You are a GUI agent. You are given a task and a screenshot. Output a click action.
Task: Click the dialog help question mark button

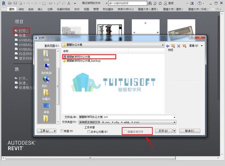[x=192, y=37]
